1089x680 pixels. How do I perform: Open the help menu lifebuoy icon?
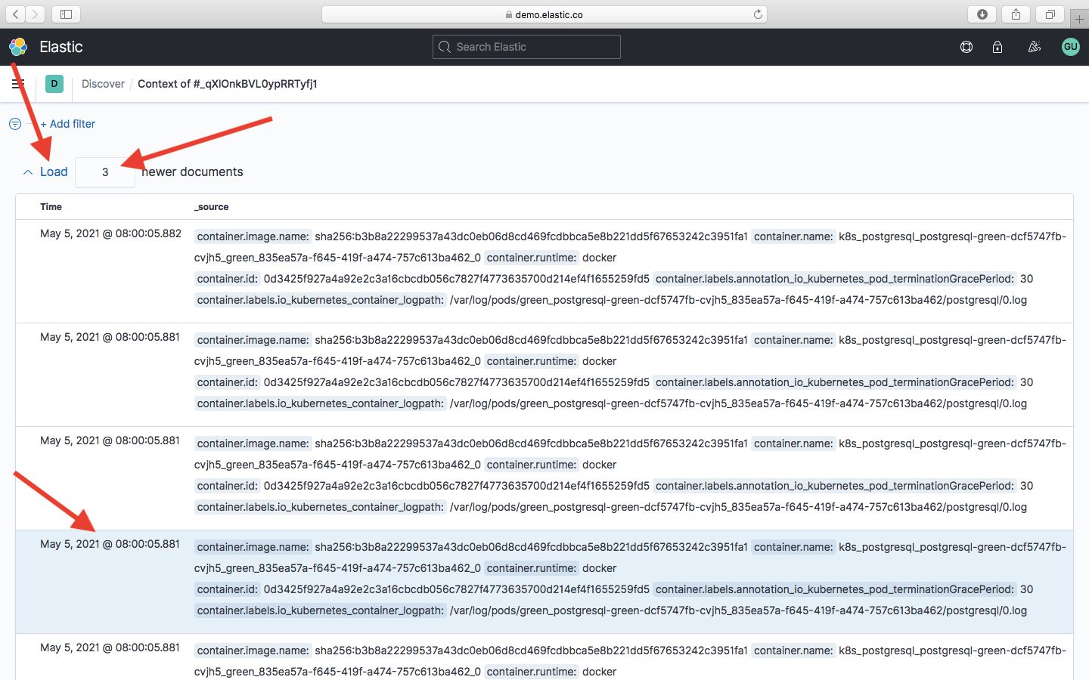tap(966, 47)
